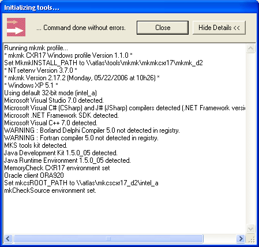Click the 'NTsetenv Version 3.7.0' line
The width and height of the screenshot is (259, 247).
40,70
